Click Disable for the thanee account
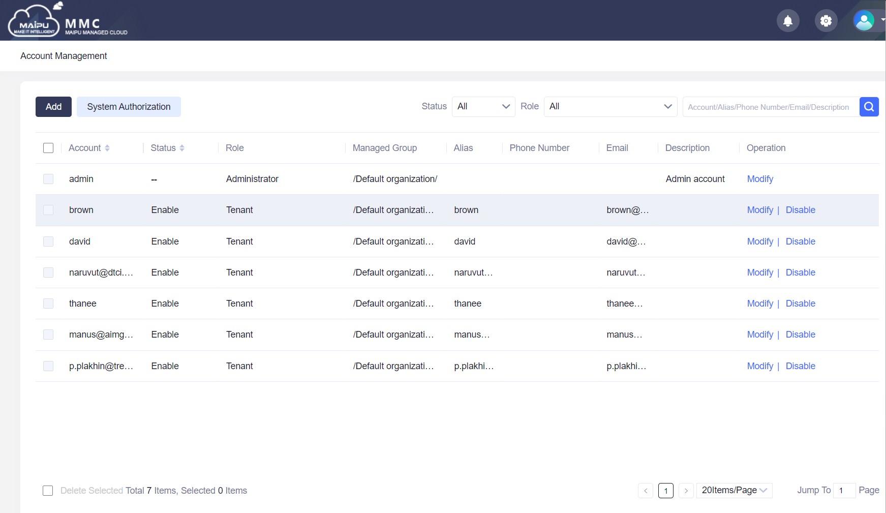The image size is (886, 513). 801,304
